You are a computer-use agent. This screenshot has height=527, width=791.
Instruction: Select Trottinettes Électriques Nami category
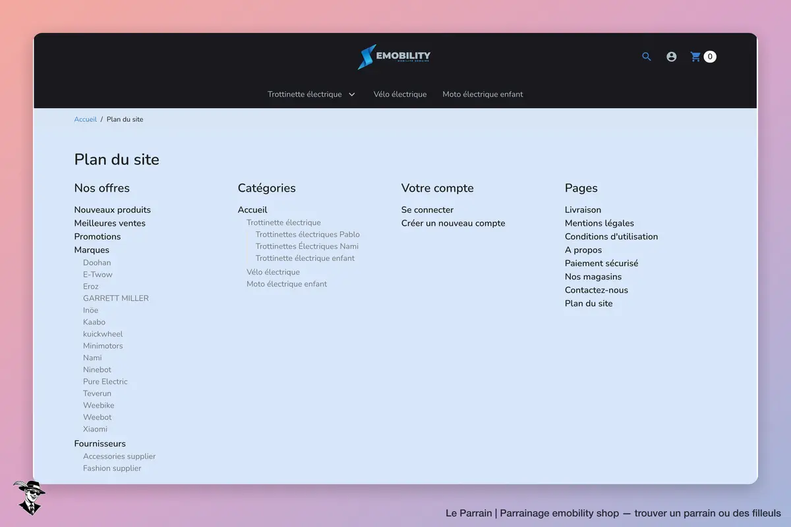307,246
